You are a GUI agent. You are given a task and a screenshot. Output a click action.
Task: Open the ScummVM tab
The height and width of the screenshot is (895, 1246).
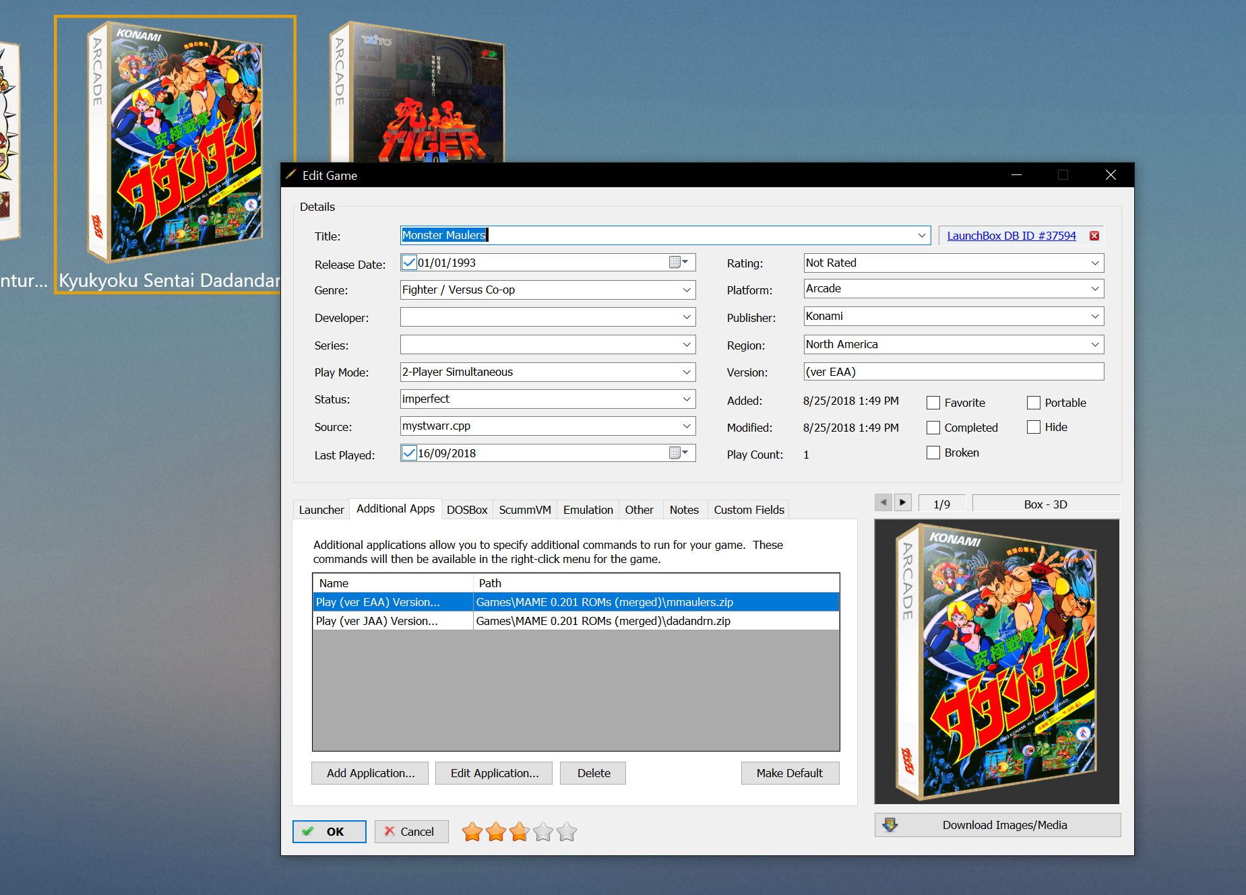pyautogui.click(x=525, y=510)
